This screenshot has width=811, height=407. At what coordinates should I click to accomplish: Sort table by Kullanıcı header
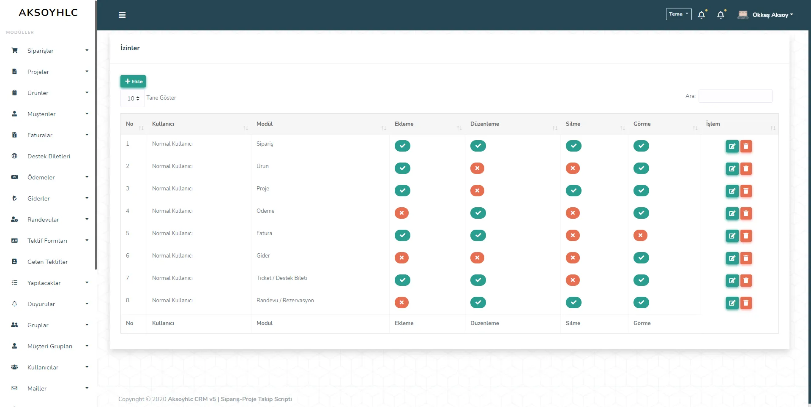tap(199, 124)
